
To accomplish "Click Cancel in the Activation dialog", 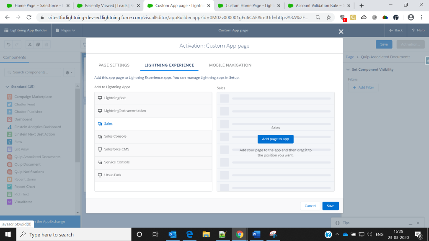I will coord(310,206).
